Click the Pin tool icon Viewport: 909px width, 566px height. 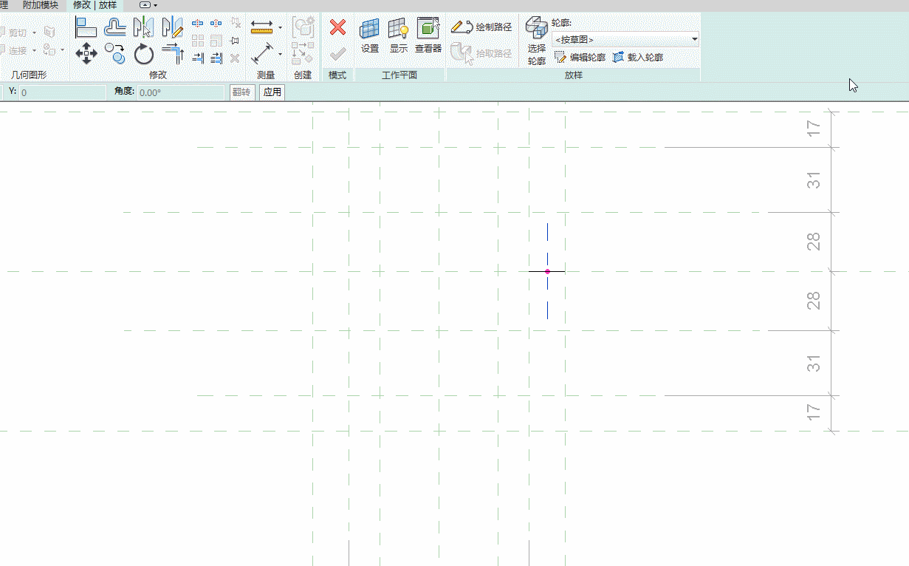[x=235, y=41]
